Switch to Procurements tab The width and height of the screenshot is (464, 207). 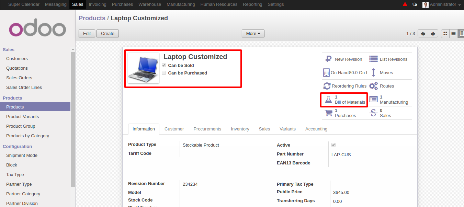(x=207, y=129)
